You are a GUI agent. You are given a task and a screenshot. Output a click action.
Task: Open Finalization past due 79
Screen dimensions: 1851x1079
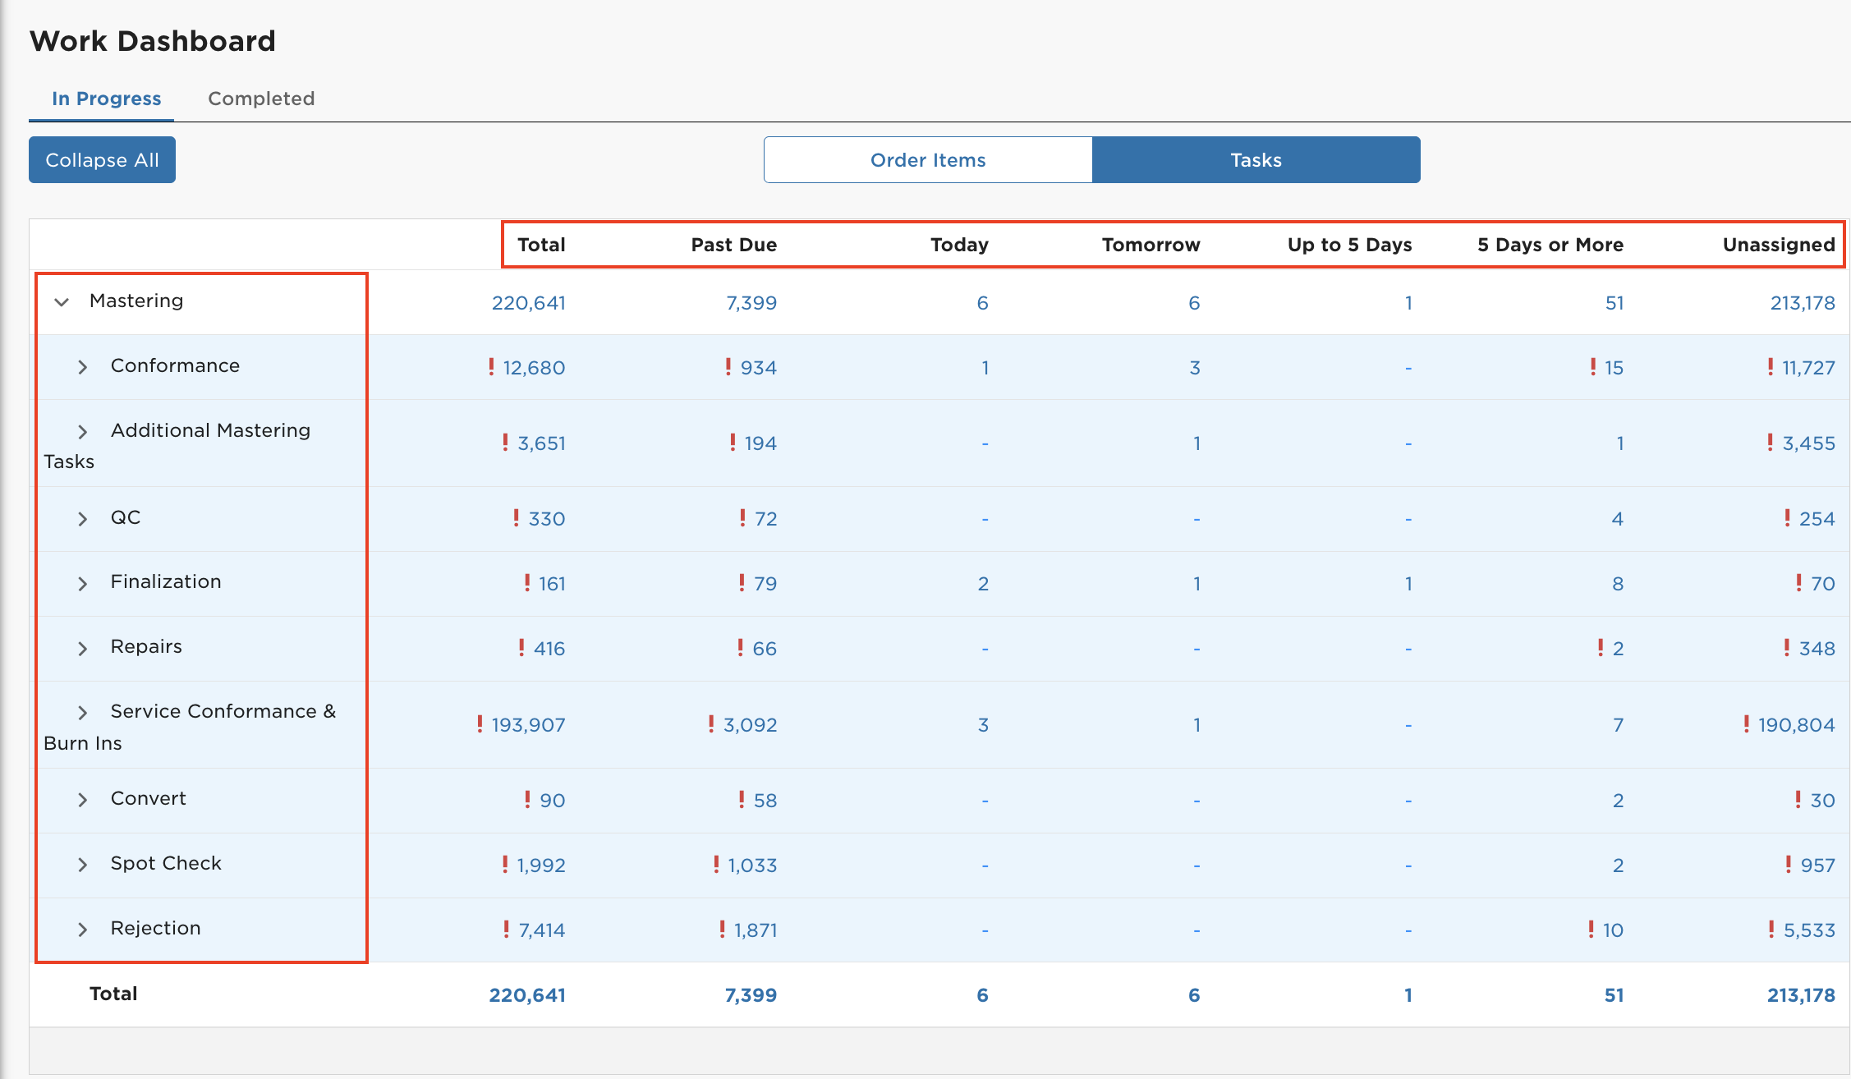point(765,584)
